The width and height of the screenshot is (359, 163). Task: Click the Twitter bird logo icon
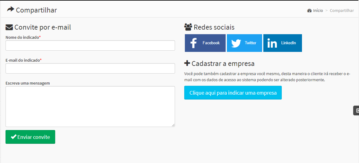(x=236, y=43)
